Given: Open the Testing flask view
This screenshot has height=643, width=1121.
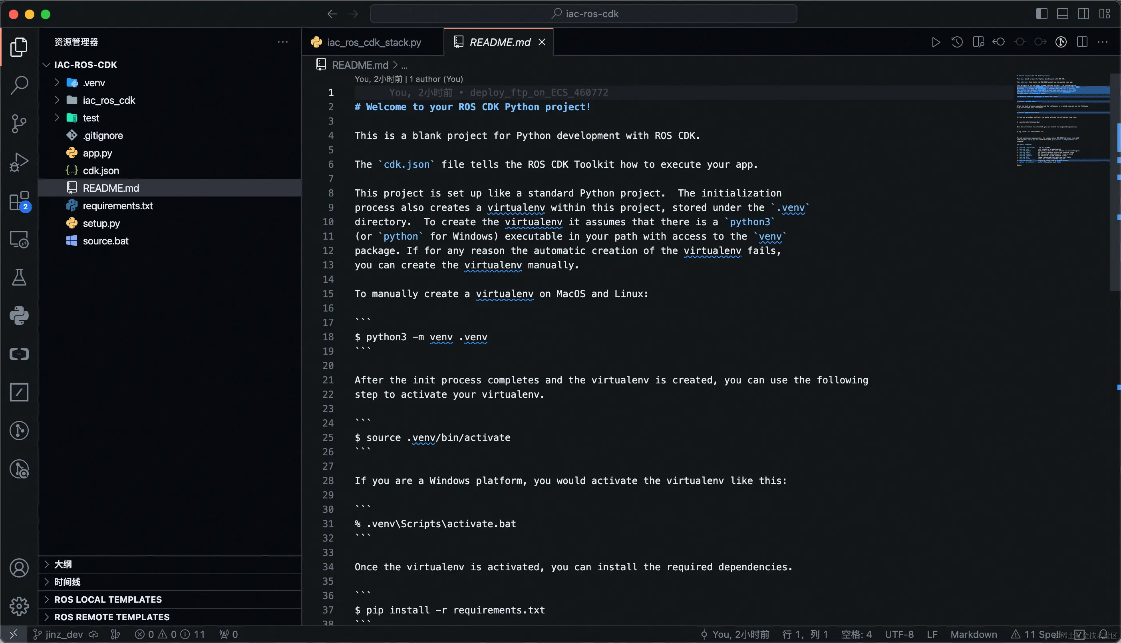Looking at the screenshot, I should [19, 277].
